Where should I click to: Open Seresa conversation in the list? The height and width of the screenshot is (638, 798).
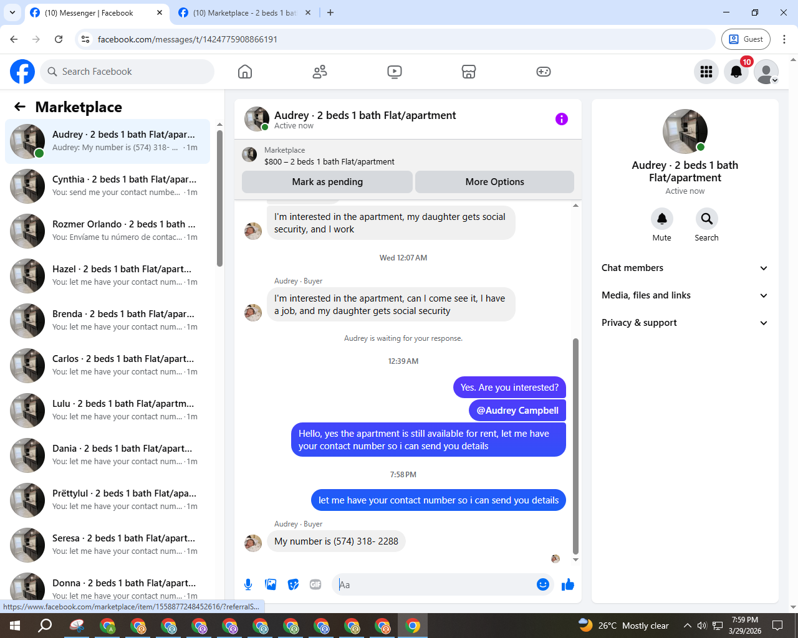[107, 545]
